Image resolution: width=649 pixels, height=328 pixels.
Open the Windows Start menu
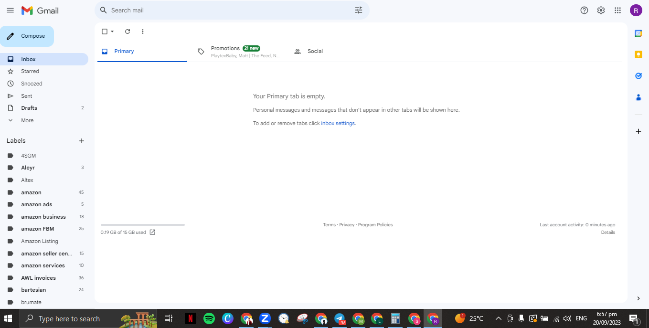coord(9,318)
